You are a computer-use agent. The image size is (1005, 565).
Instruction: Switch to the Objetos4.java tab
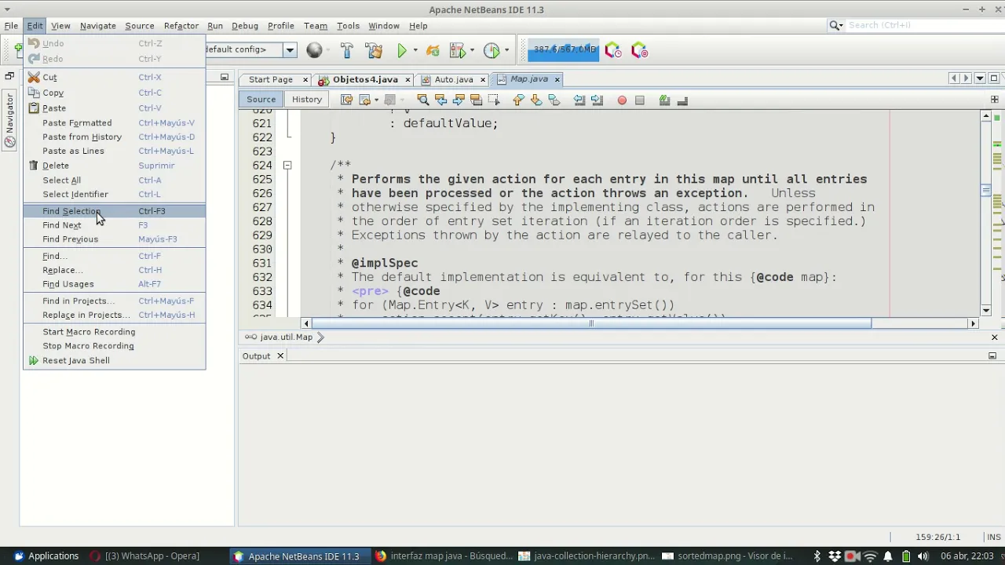[365, 79]
